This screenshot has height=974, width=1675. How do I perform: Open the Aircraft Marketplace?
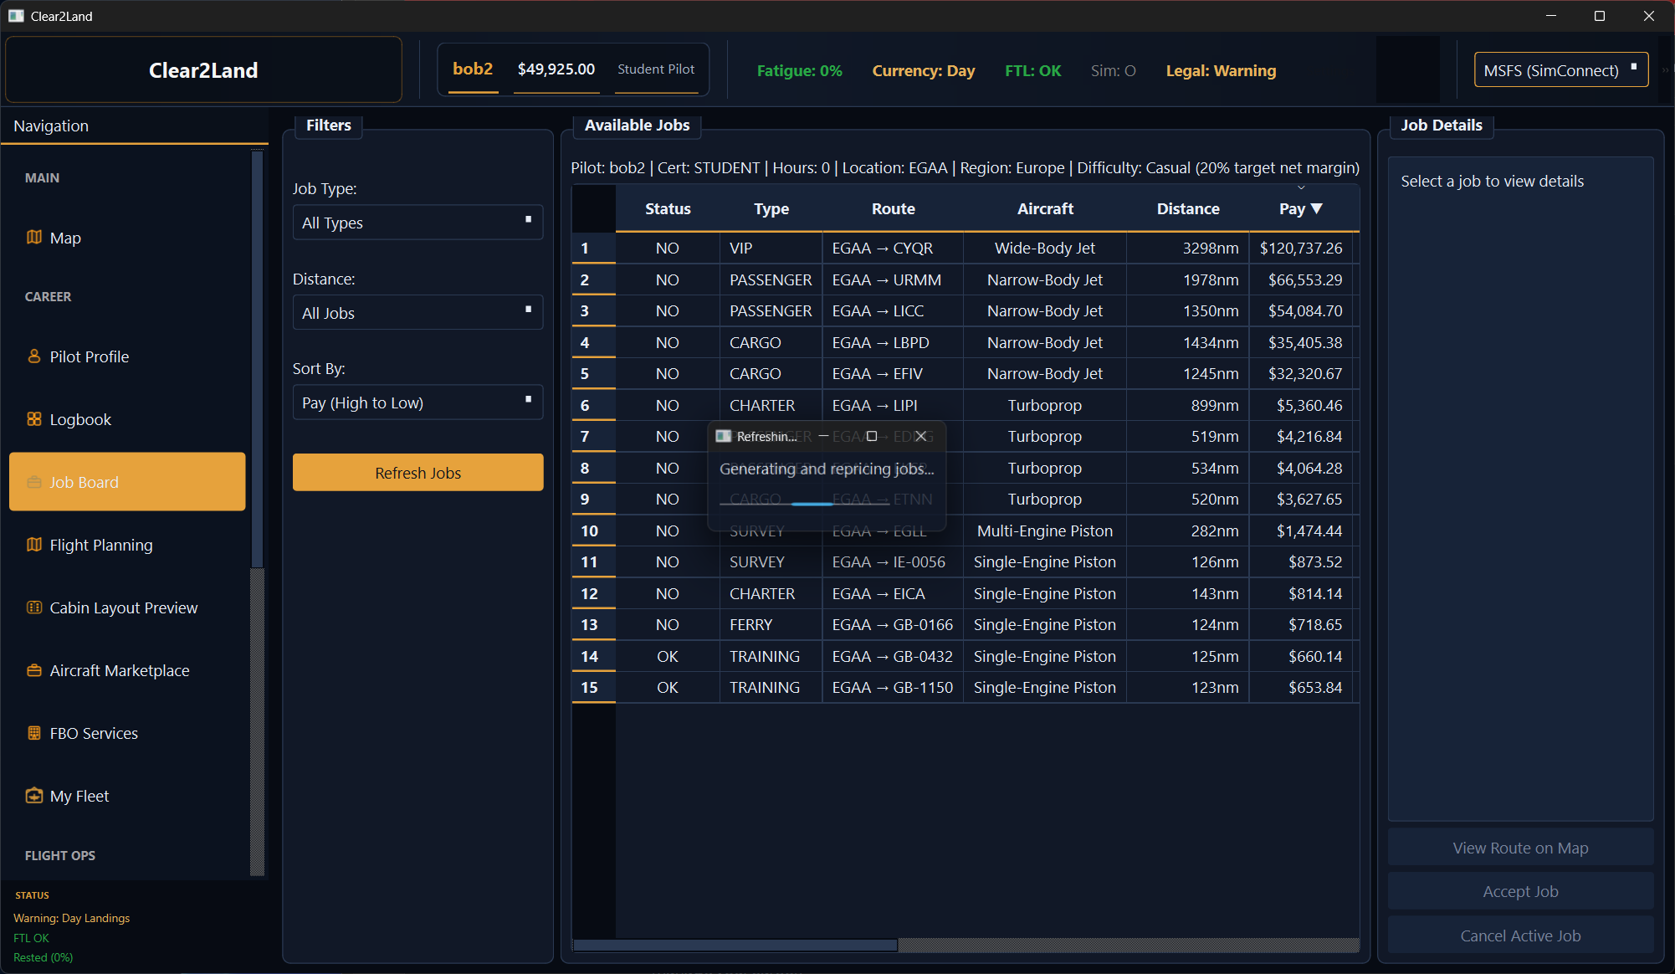[x=119, y=670]
